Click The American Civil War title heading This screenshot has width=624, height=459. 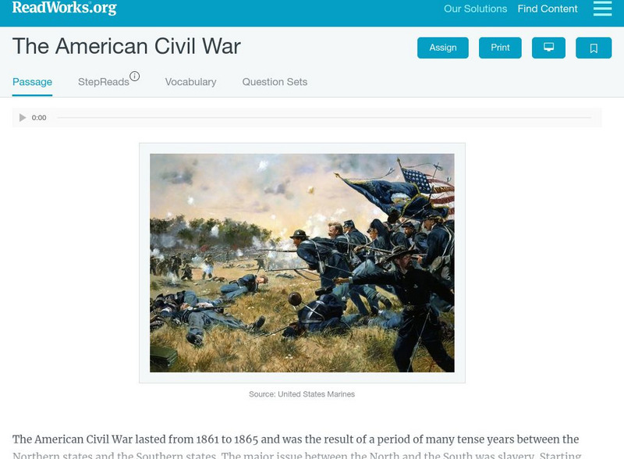pos(126,46)
